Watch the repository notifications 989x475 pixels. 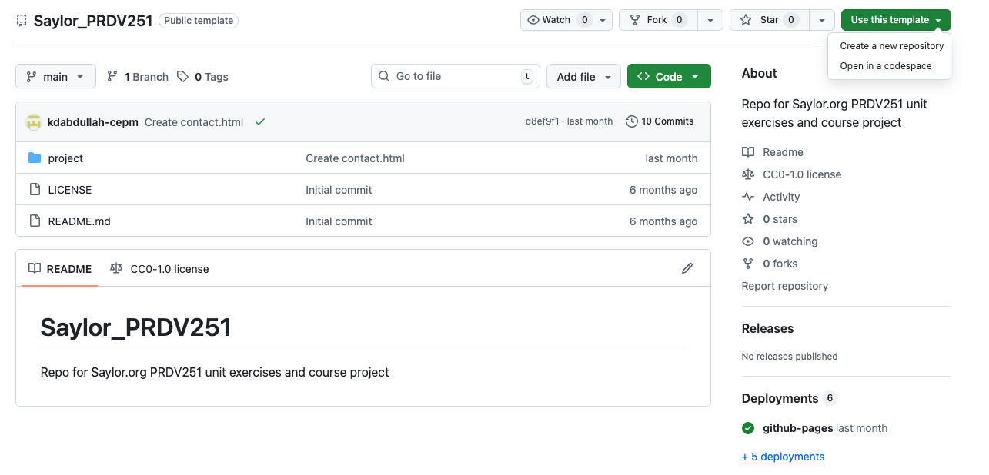[x=566, y=20]
